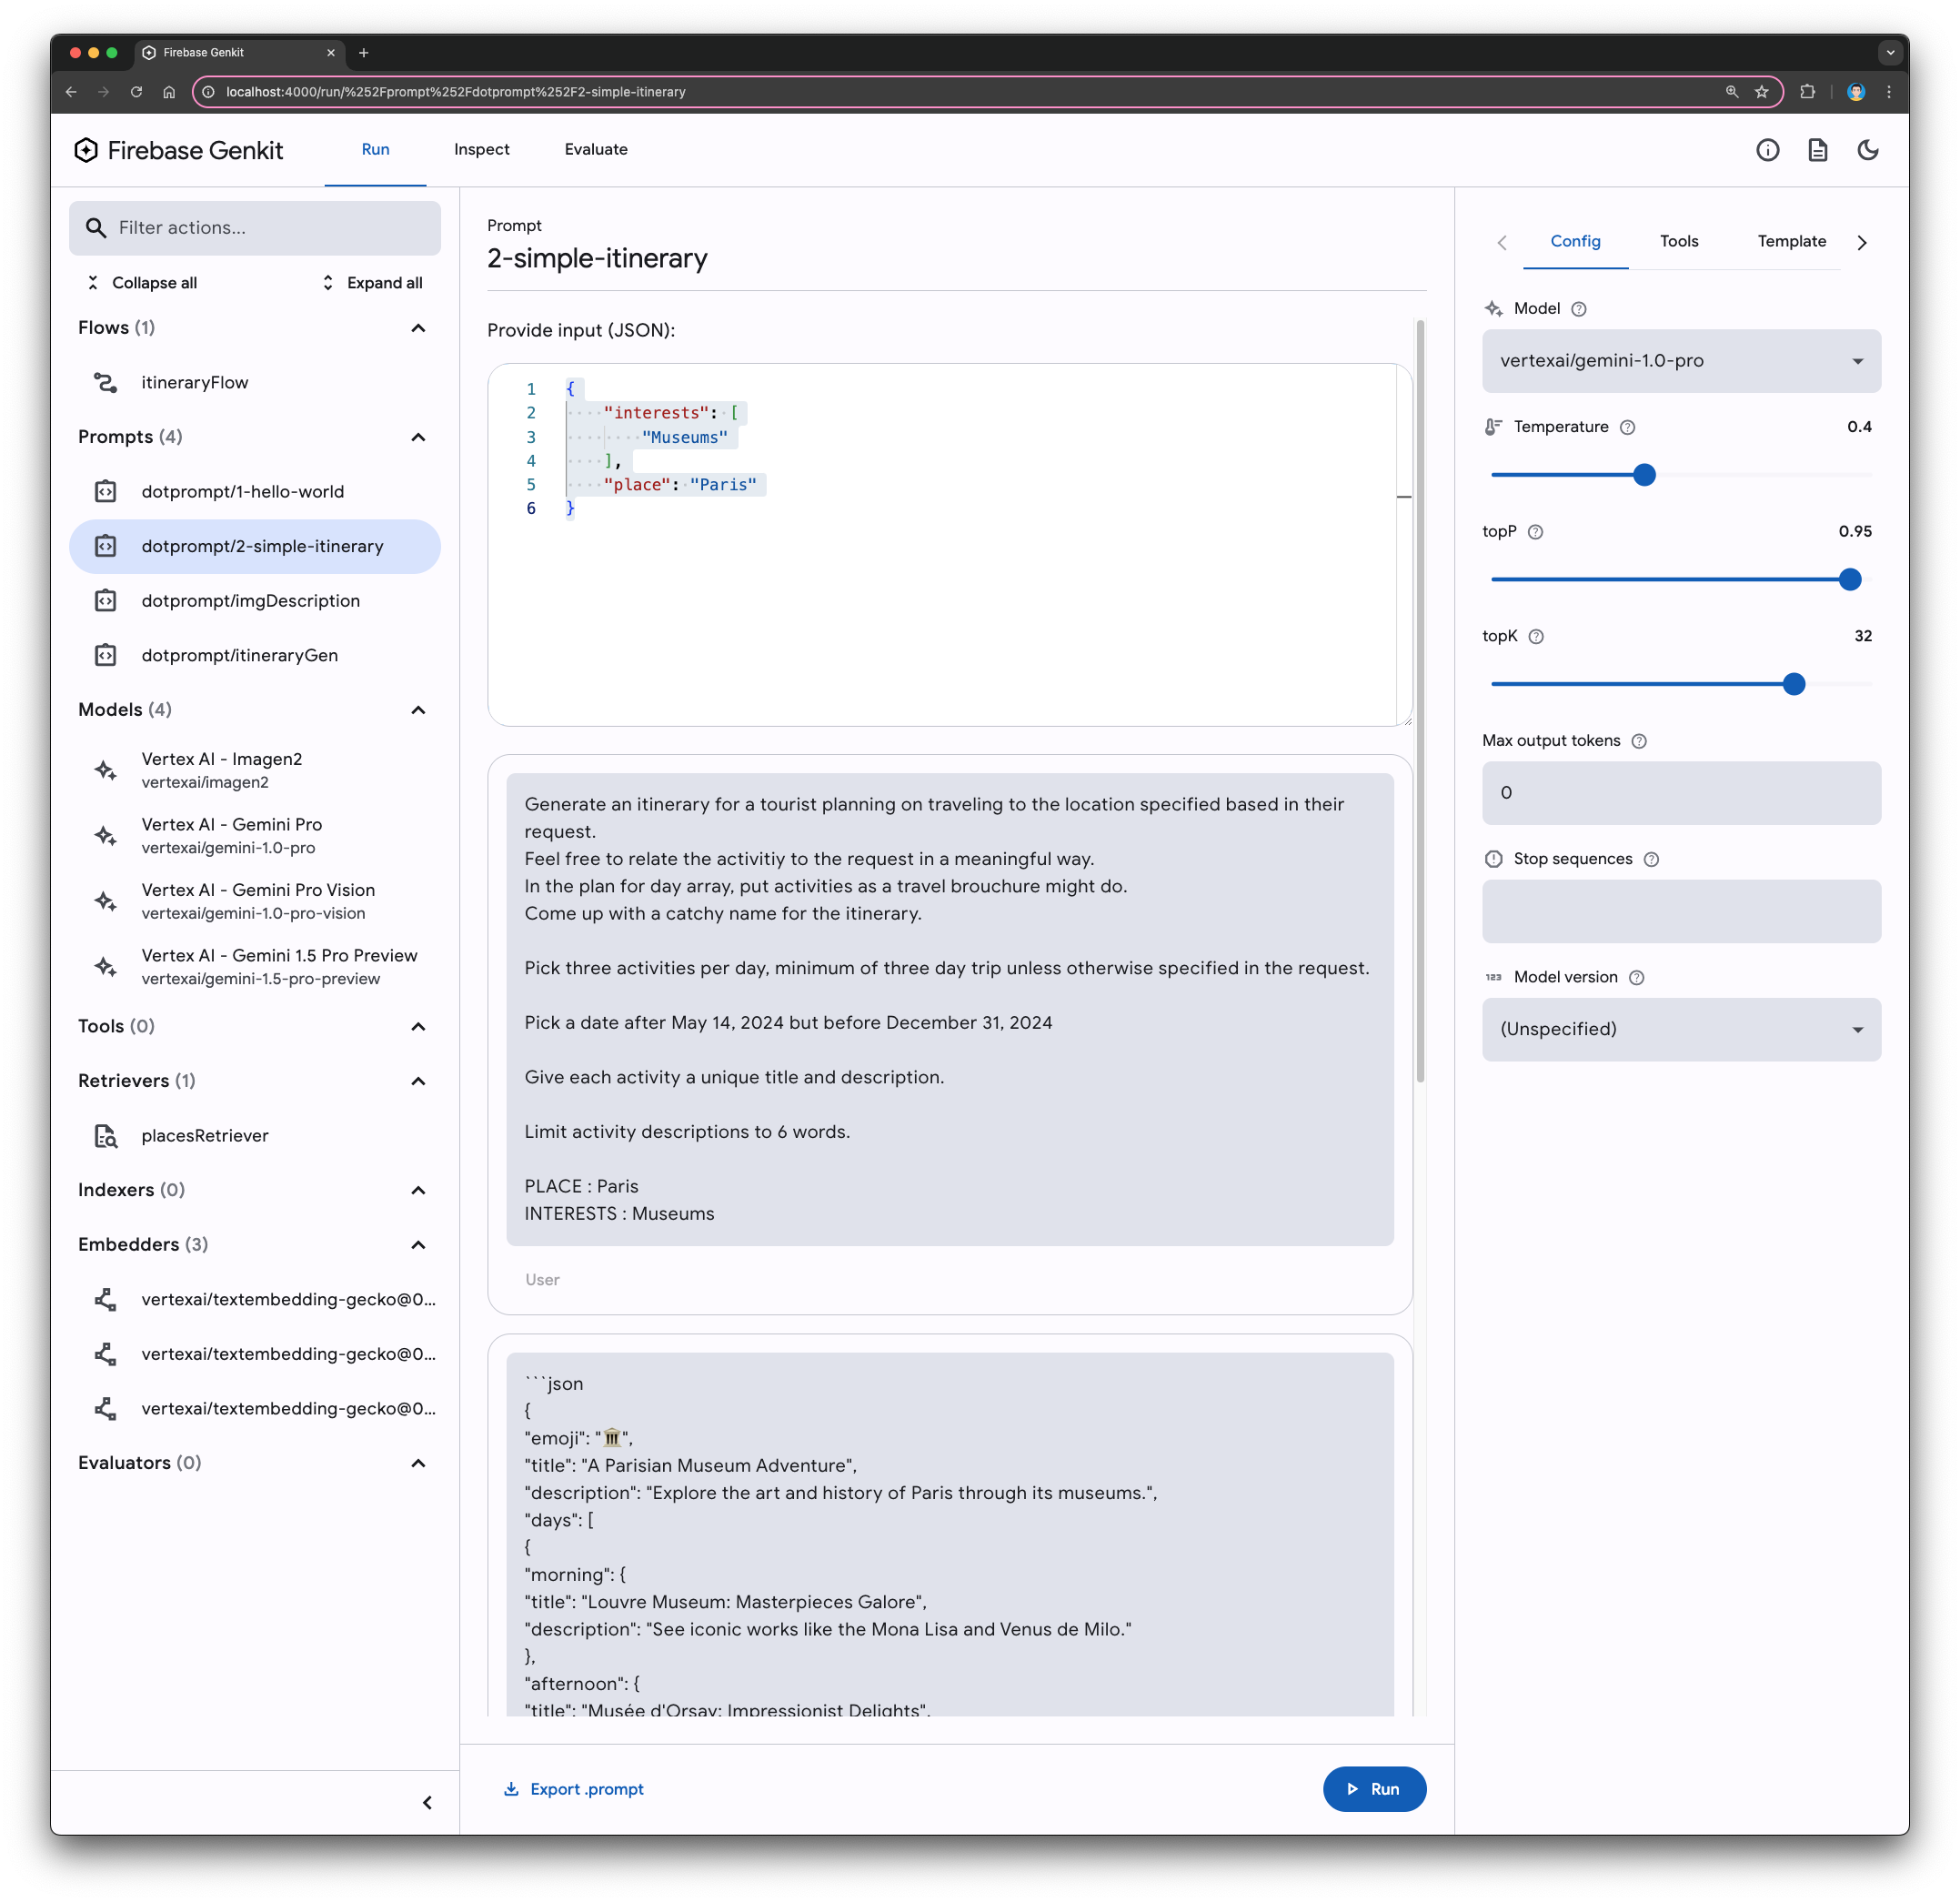Click the help circle icon next to Model
Screen dimensions: 1960x1902
point(1577,309)
